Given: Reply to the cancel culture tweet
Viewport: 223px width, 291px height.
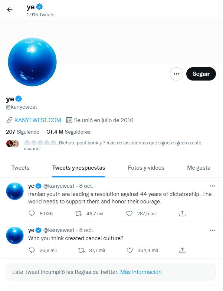Looking at the screenshot, I should [32, 250].
